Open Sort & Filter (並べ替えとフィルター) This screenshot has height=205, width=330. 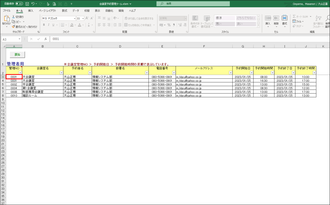click(x=318, y=22)
